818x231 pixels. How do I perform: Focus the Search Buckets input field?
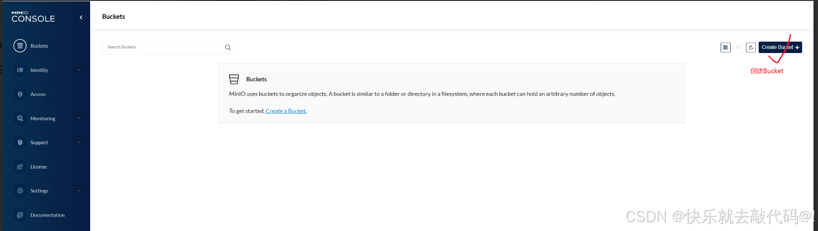162,47
